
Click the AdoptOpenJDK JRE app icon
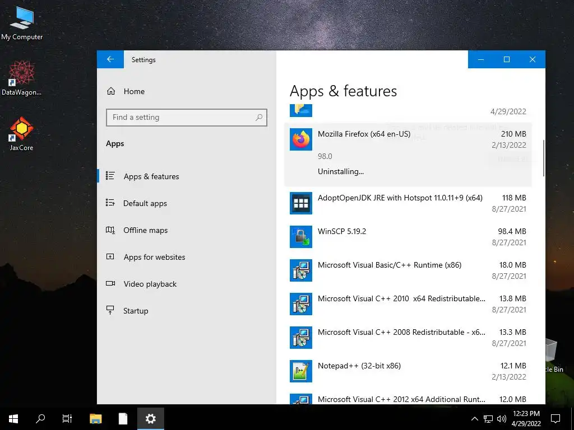[301, 203]
